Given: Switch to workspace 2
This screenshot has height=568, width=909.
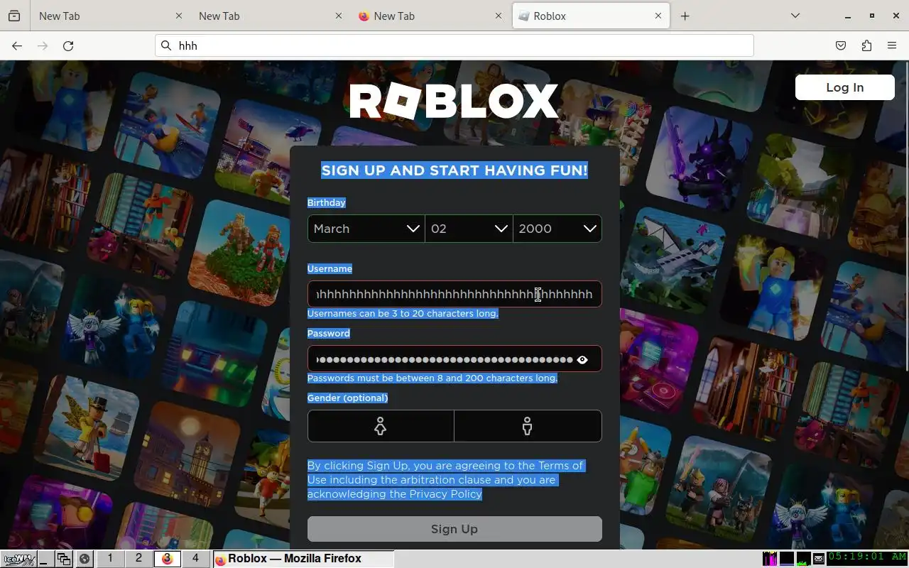Looking at the screenshot, I should pos(138,559).
